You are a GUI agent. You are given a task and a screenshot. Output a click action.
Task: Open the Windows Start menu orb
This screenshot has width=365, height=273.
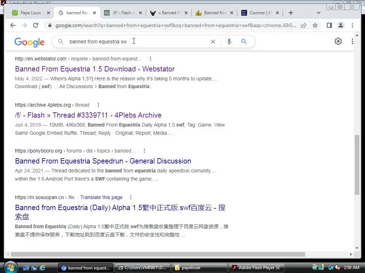pyautogui.click(x=10, y=267)
